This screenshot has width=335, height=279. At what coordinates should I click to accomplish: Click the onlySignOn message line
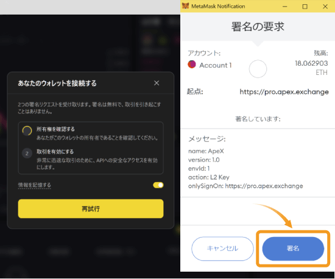click(245, 186)
